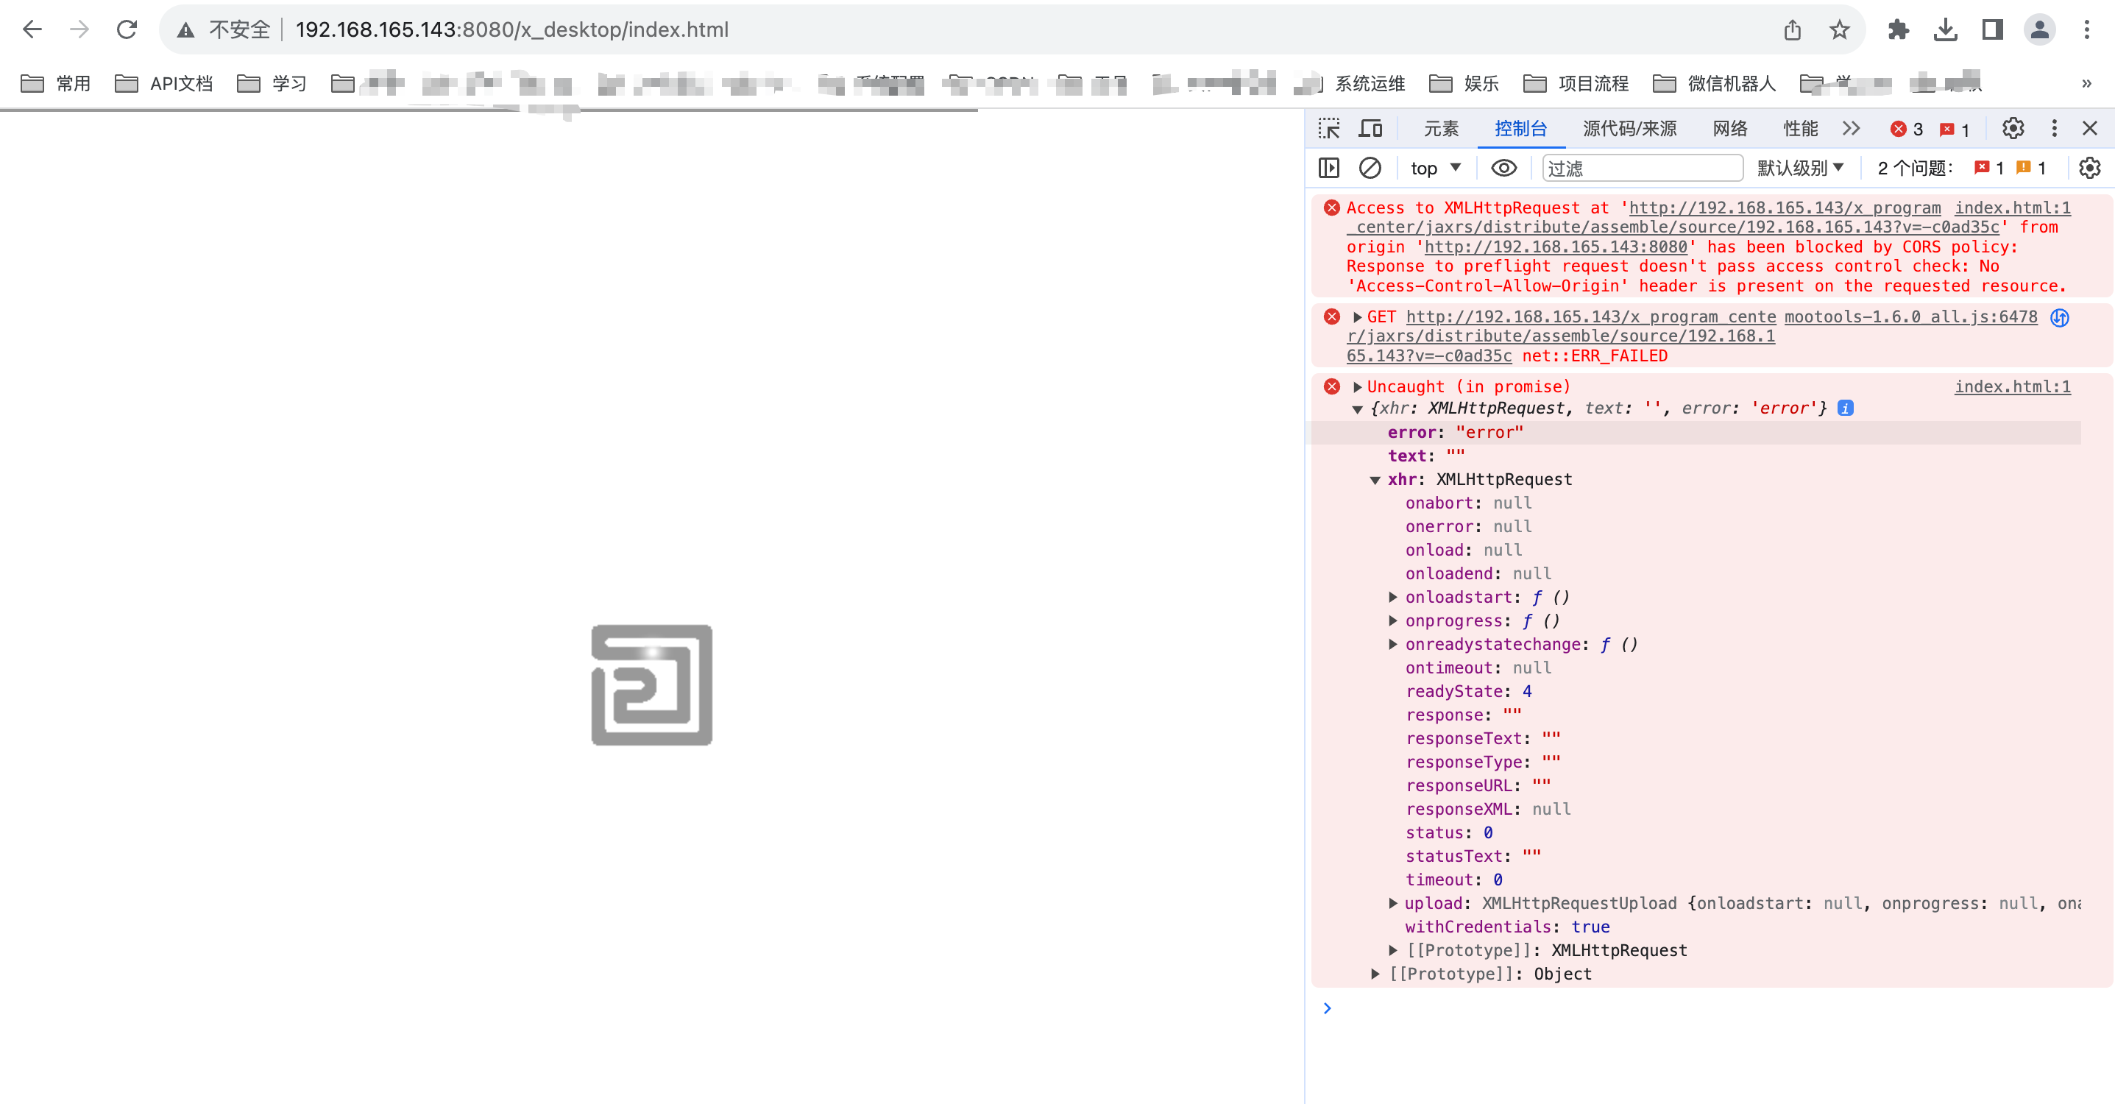This screenshot has width=2115, height=1104.
Task: Open the 默认级别 log level dropdown
Action: pos(1800,169)
